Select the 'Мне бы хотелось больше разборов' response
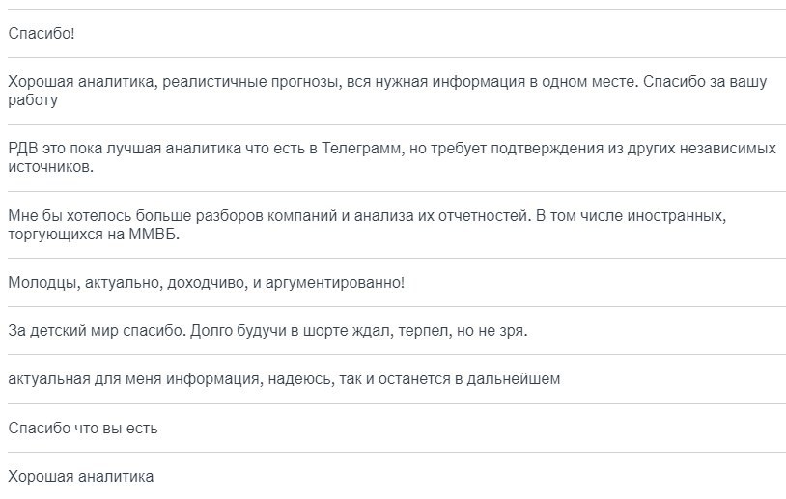Image resolution: width=786 pixels, height=499 pixels. coord(393,225)
